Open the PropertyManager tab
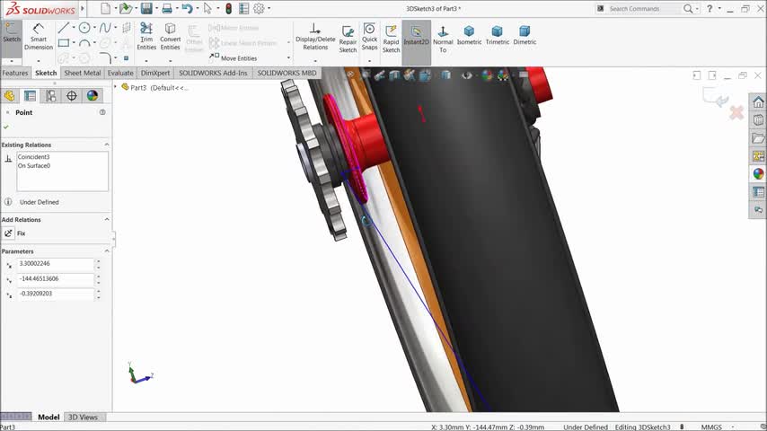This screenshot has width=767, height=431. coord(30,96)
